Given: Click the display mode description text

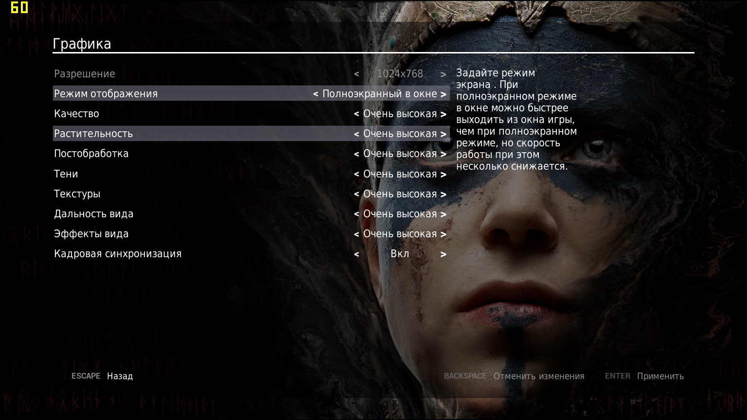Looking at the screenshot, I should coord(516,120).
